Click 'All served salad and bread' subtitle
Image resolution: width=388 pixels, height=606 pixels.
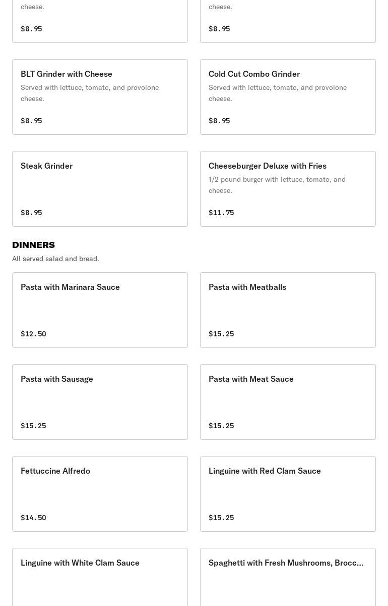tap(55, 259)
